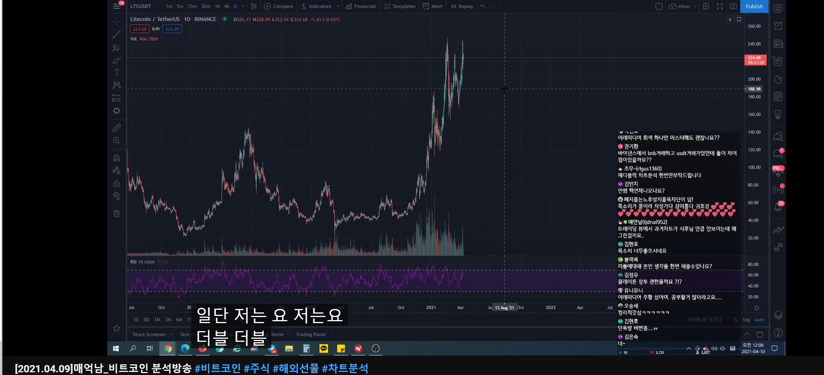Switch to the 4h timeframe

227,6
